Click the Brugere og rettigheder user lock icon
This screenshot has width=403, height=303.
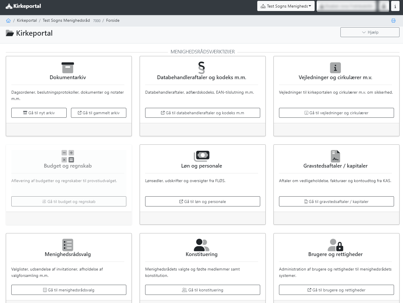[335, 245]
